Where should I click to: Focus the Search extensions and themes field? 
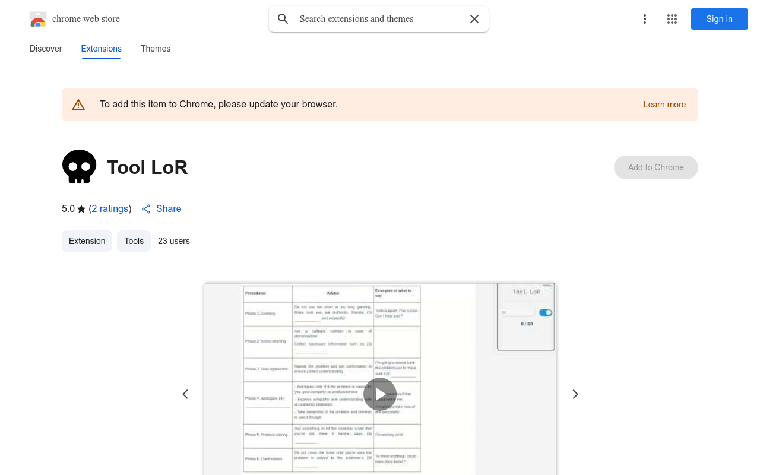point(380,19)
